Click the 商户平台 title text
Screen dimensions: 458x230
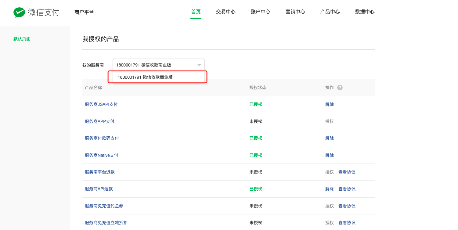click(84, 12)
